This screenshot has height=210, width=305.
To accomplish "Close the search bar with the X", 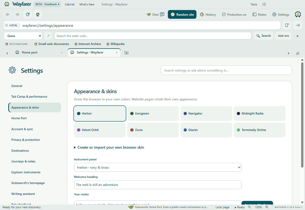I will click(298, 36).
